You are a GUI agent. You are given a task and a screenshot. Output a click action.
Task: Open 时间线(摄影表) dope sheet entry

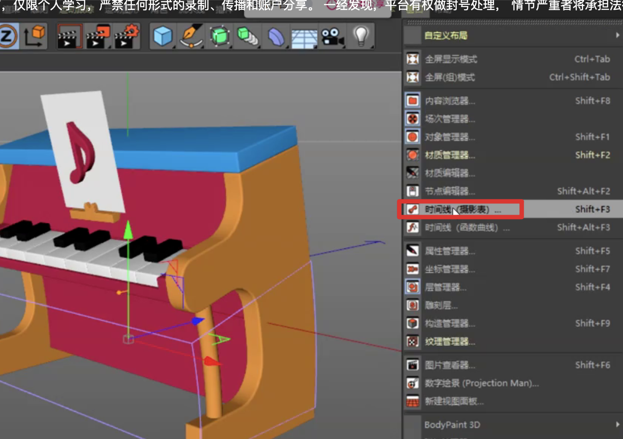(513, 209)
